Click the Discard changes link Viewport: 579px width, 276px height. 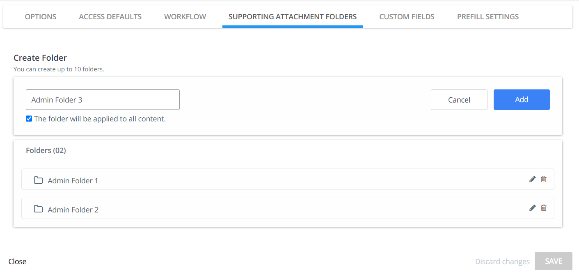point(502,262)
